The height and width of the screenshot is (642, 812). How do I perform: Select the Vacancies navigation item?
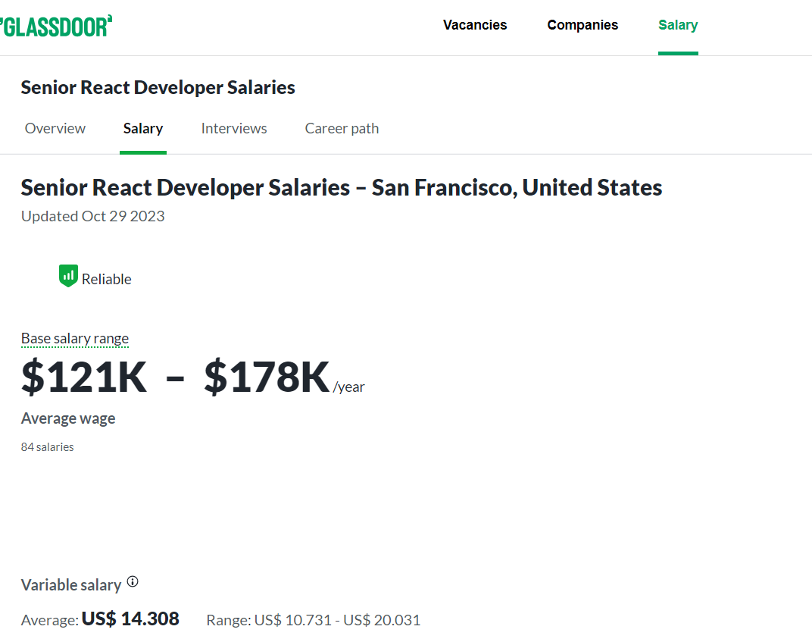475,24
